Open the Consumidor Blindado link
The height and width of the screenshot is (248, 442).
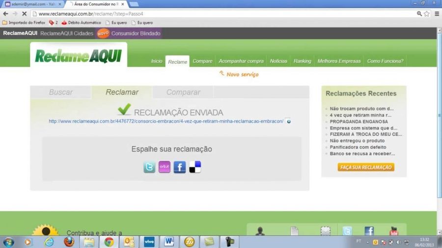(136, 33)
